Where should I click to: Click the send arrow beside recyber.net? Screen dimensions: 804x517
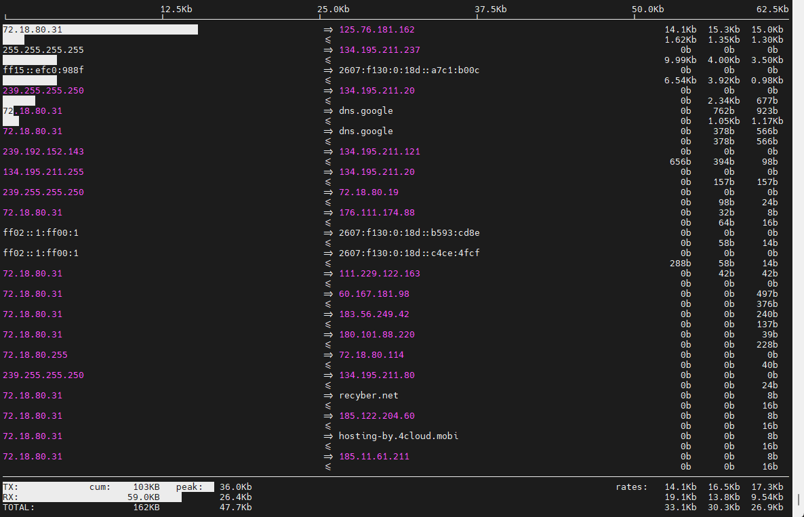328,396
